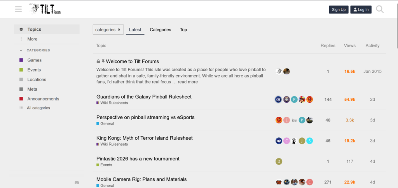
Task: Click the 144 replies count on Guardians row
Action: 328,100
